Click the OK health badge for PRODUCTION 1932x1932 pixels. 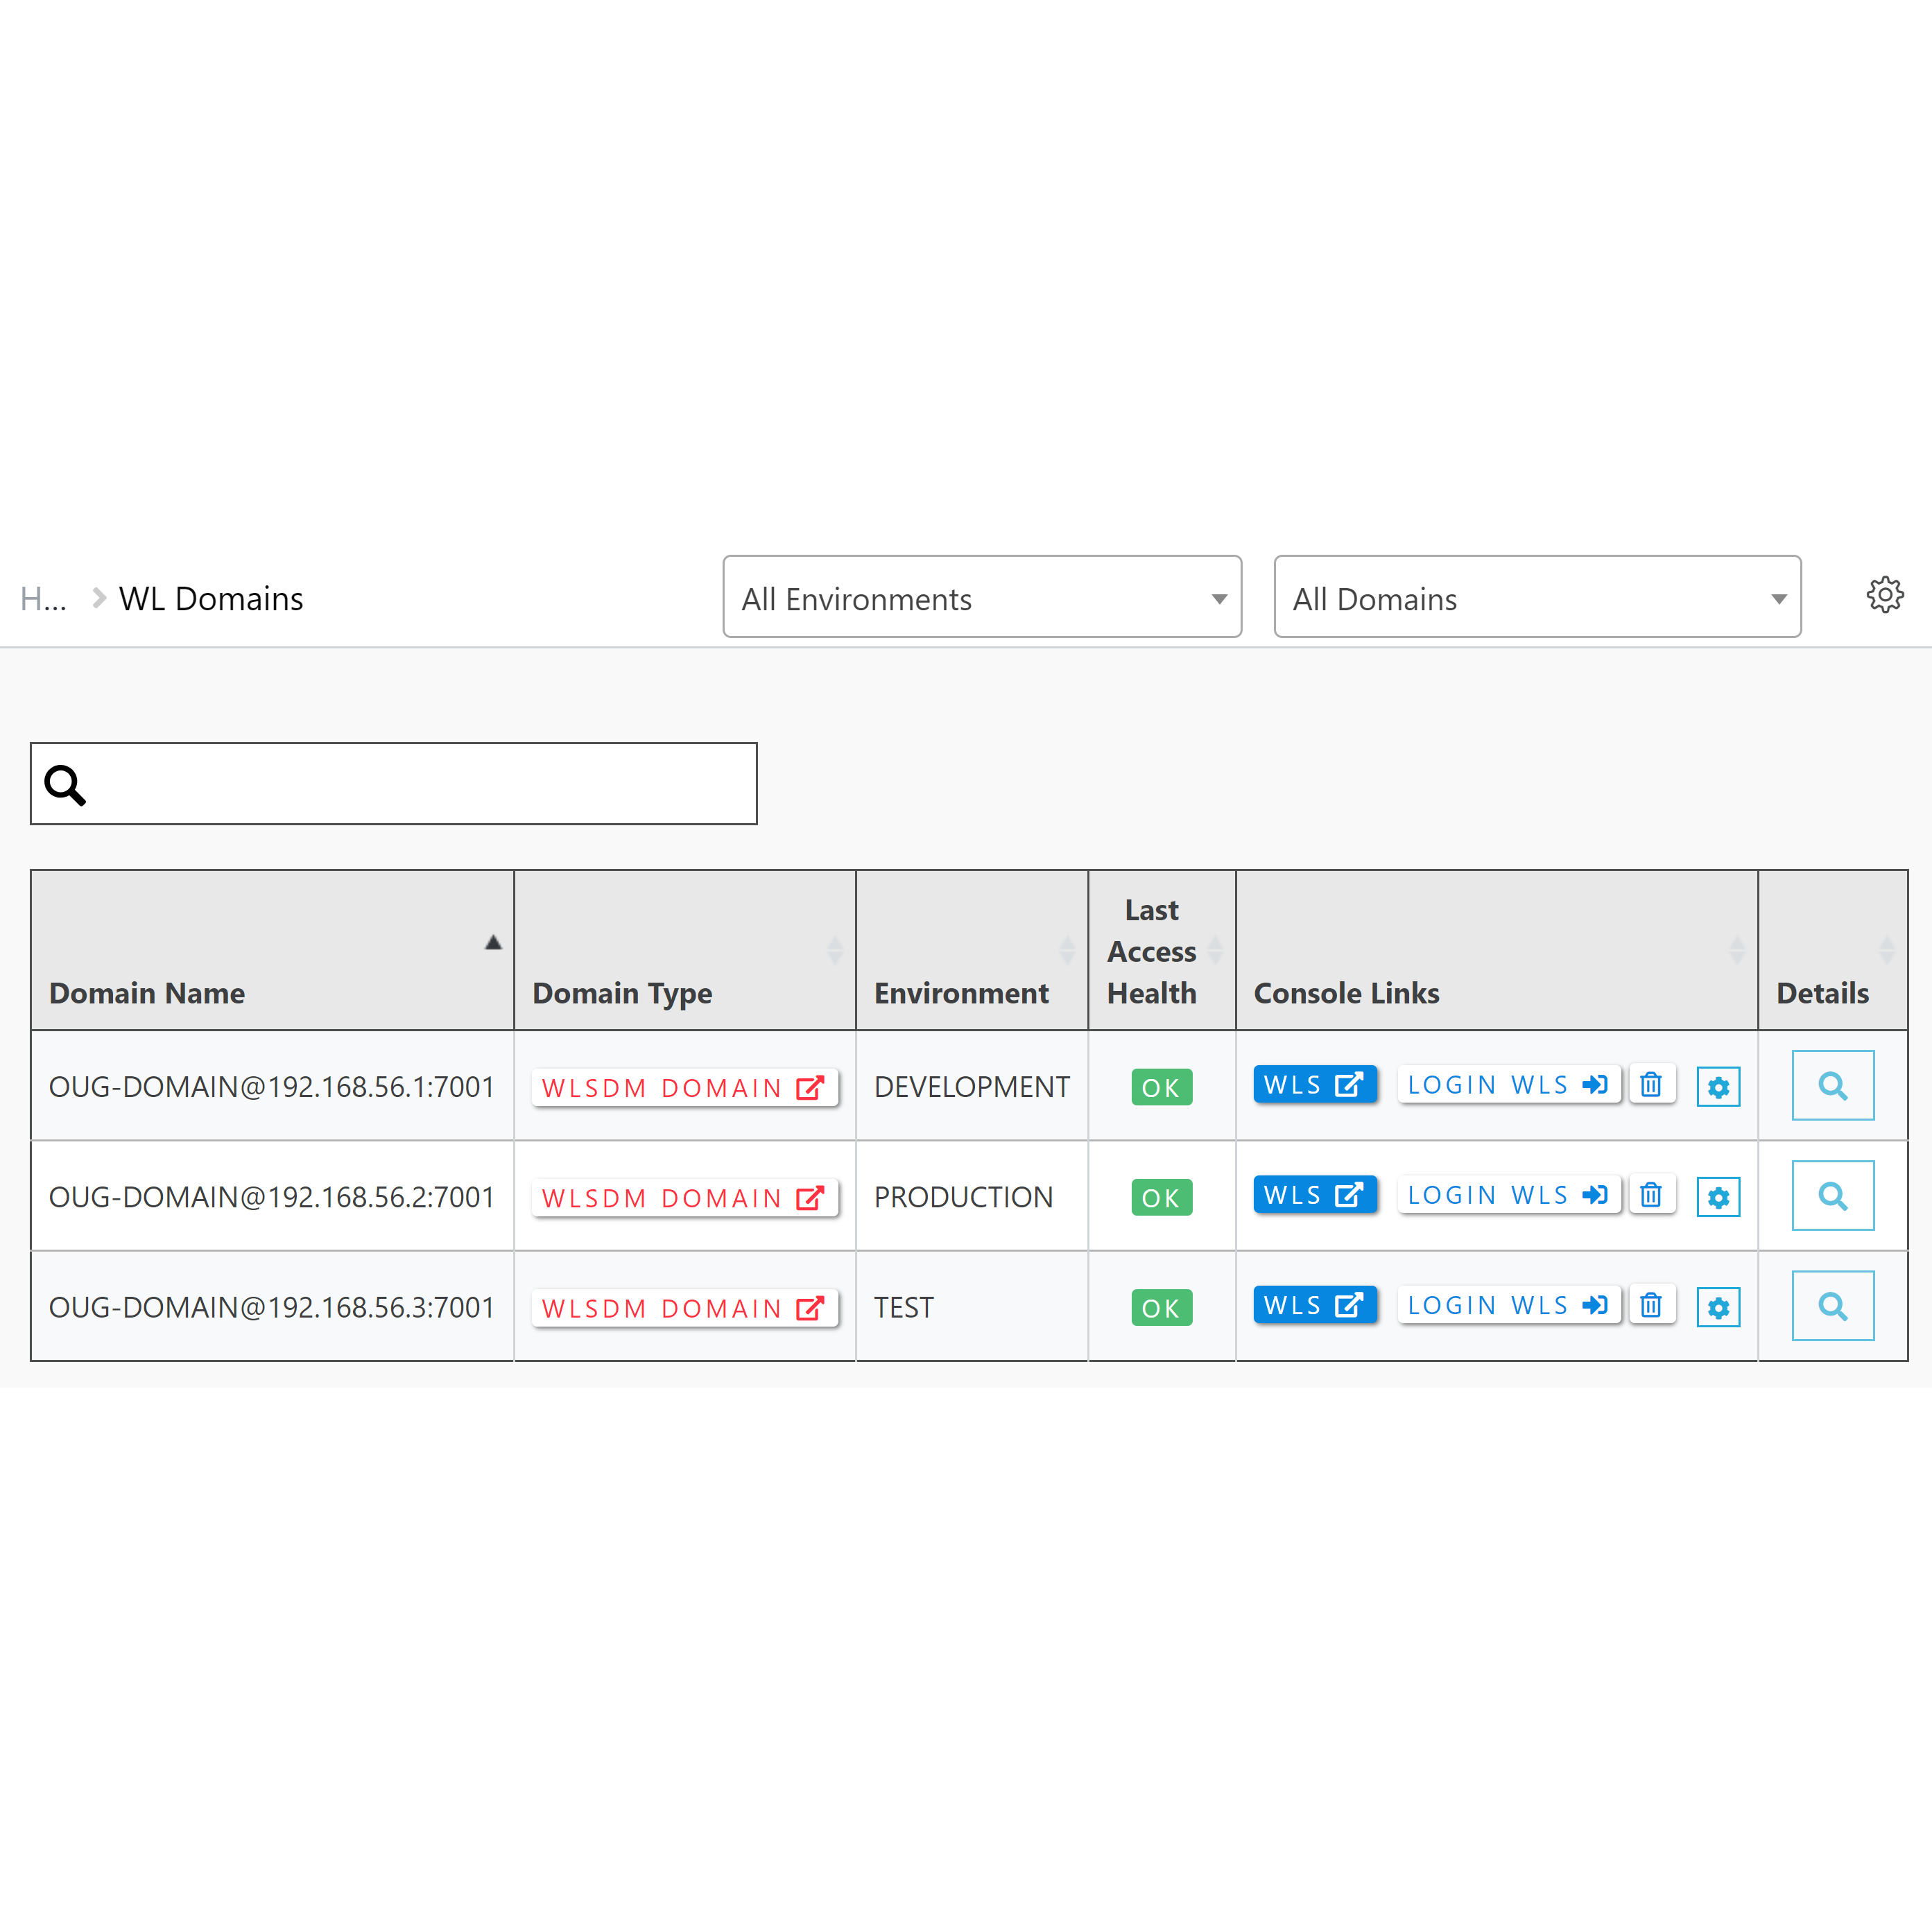[x=1161, y=1198]
